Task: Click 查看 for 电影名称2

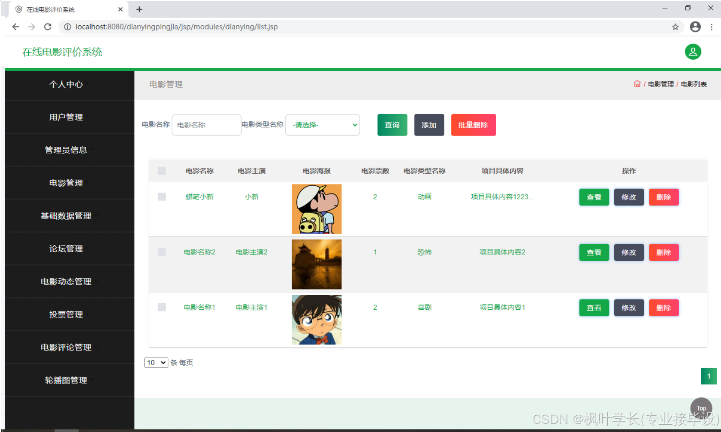Action: 594,253
